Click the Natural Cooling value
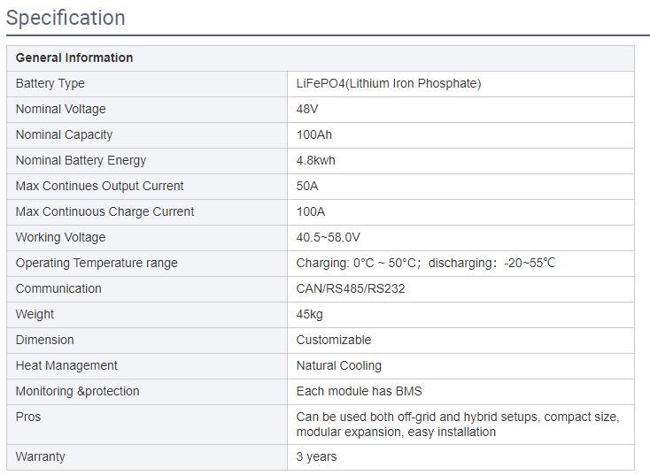Image resolution: width=650 pixels, height=475 pixels. click(339, 365)
